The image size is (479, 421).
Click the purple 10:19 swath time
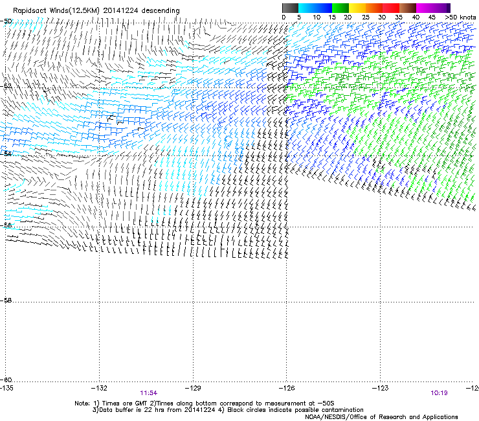click(x=439, y=393)
